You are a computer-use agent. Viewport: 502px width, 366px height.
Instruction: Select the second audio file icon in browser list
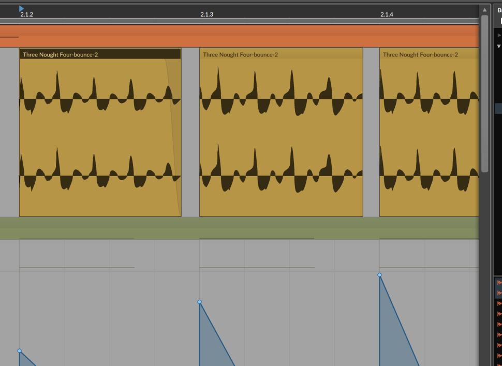[499, 293]
